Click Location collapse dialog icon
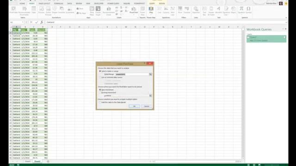This screenshot has height=166, width=296. 150,95
